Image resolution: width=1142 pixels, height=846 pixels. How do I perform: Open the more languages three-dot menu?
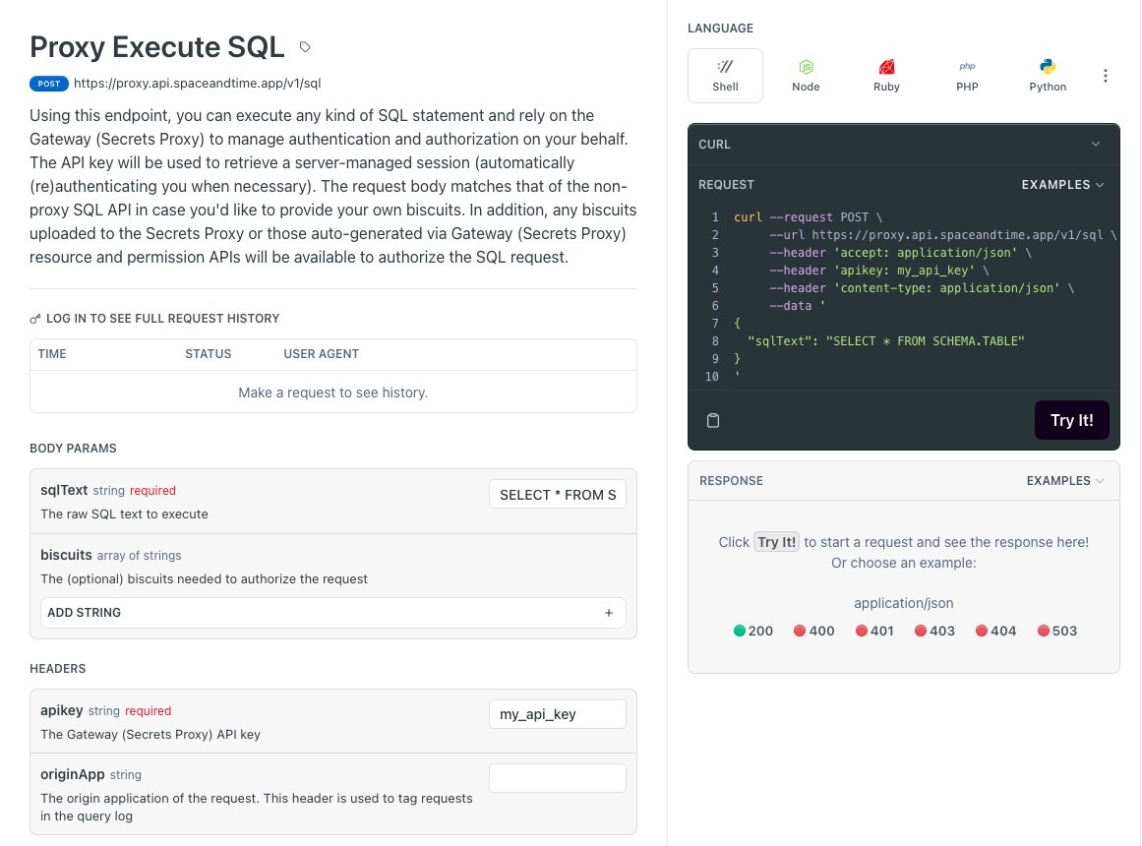pyautogui.click(x=1105, y=76)
